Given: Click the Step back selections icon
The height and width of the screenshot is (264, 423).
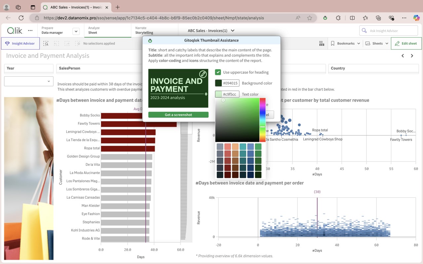Looking at the screenshot, I should click(57, 43).
